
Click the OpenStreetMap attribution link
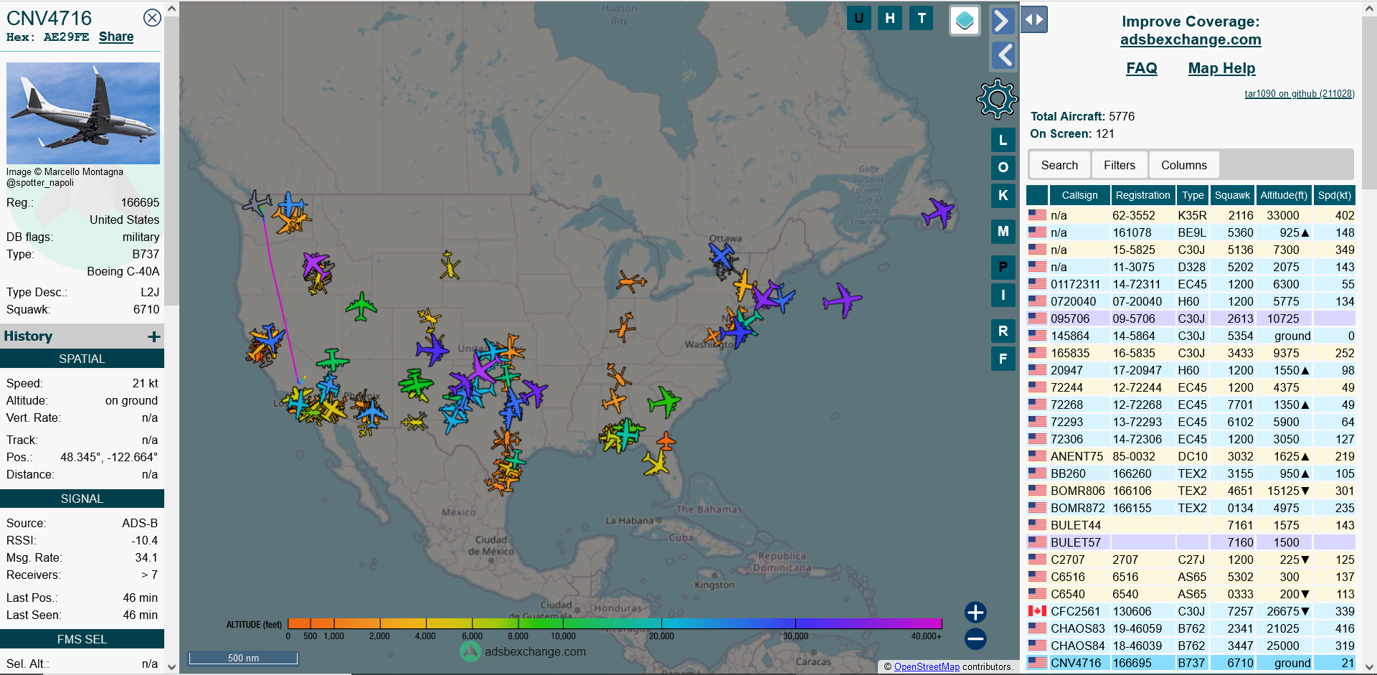[926, 667]
